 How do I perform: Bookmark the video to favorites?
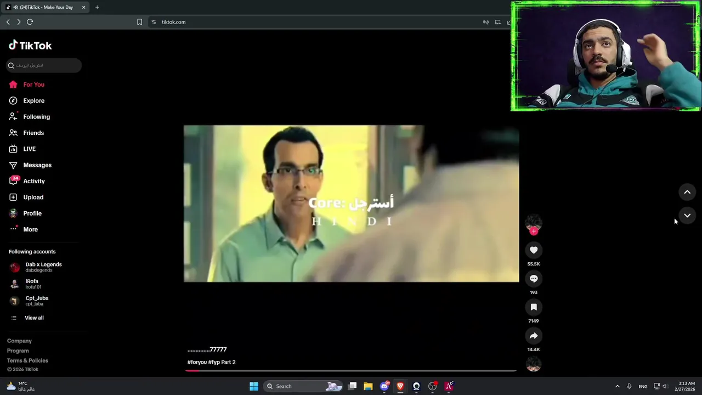click(x=534, y=307)
